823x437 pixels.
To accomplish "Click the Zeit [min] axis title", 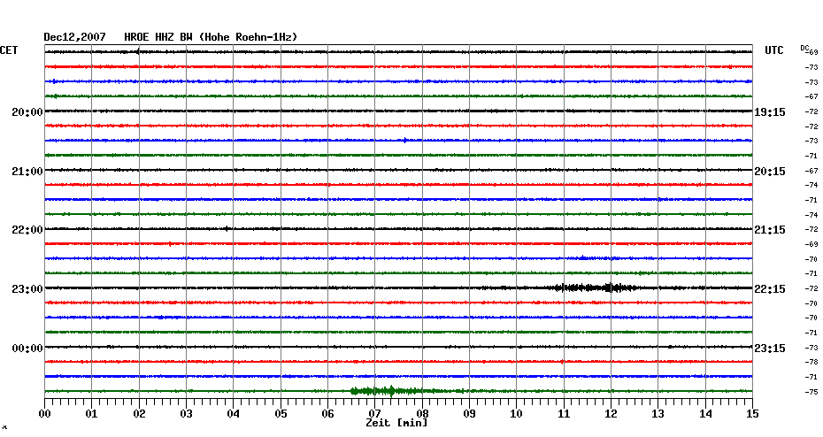I will pos(396,423).
